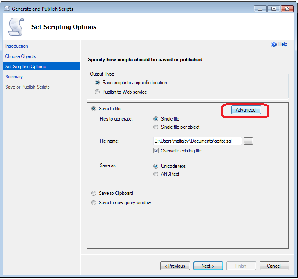Toggle Overwrite existing file checkbox

(156, 151)
